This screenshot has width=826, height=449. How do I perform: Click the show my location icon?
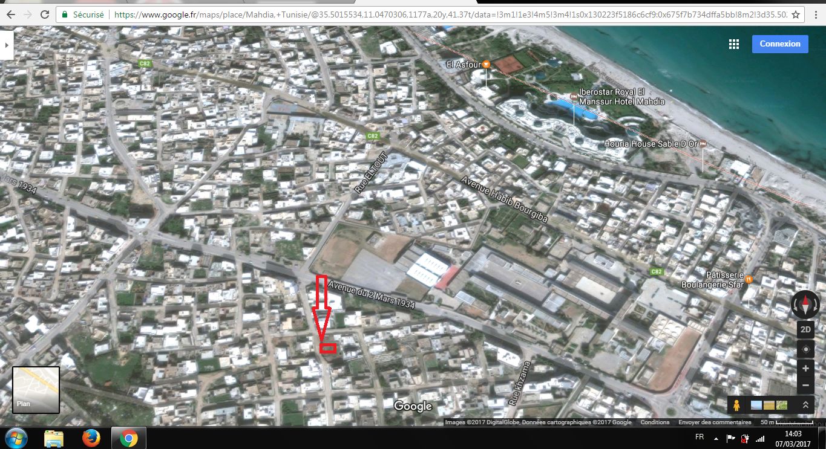pos(805,349)
